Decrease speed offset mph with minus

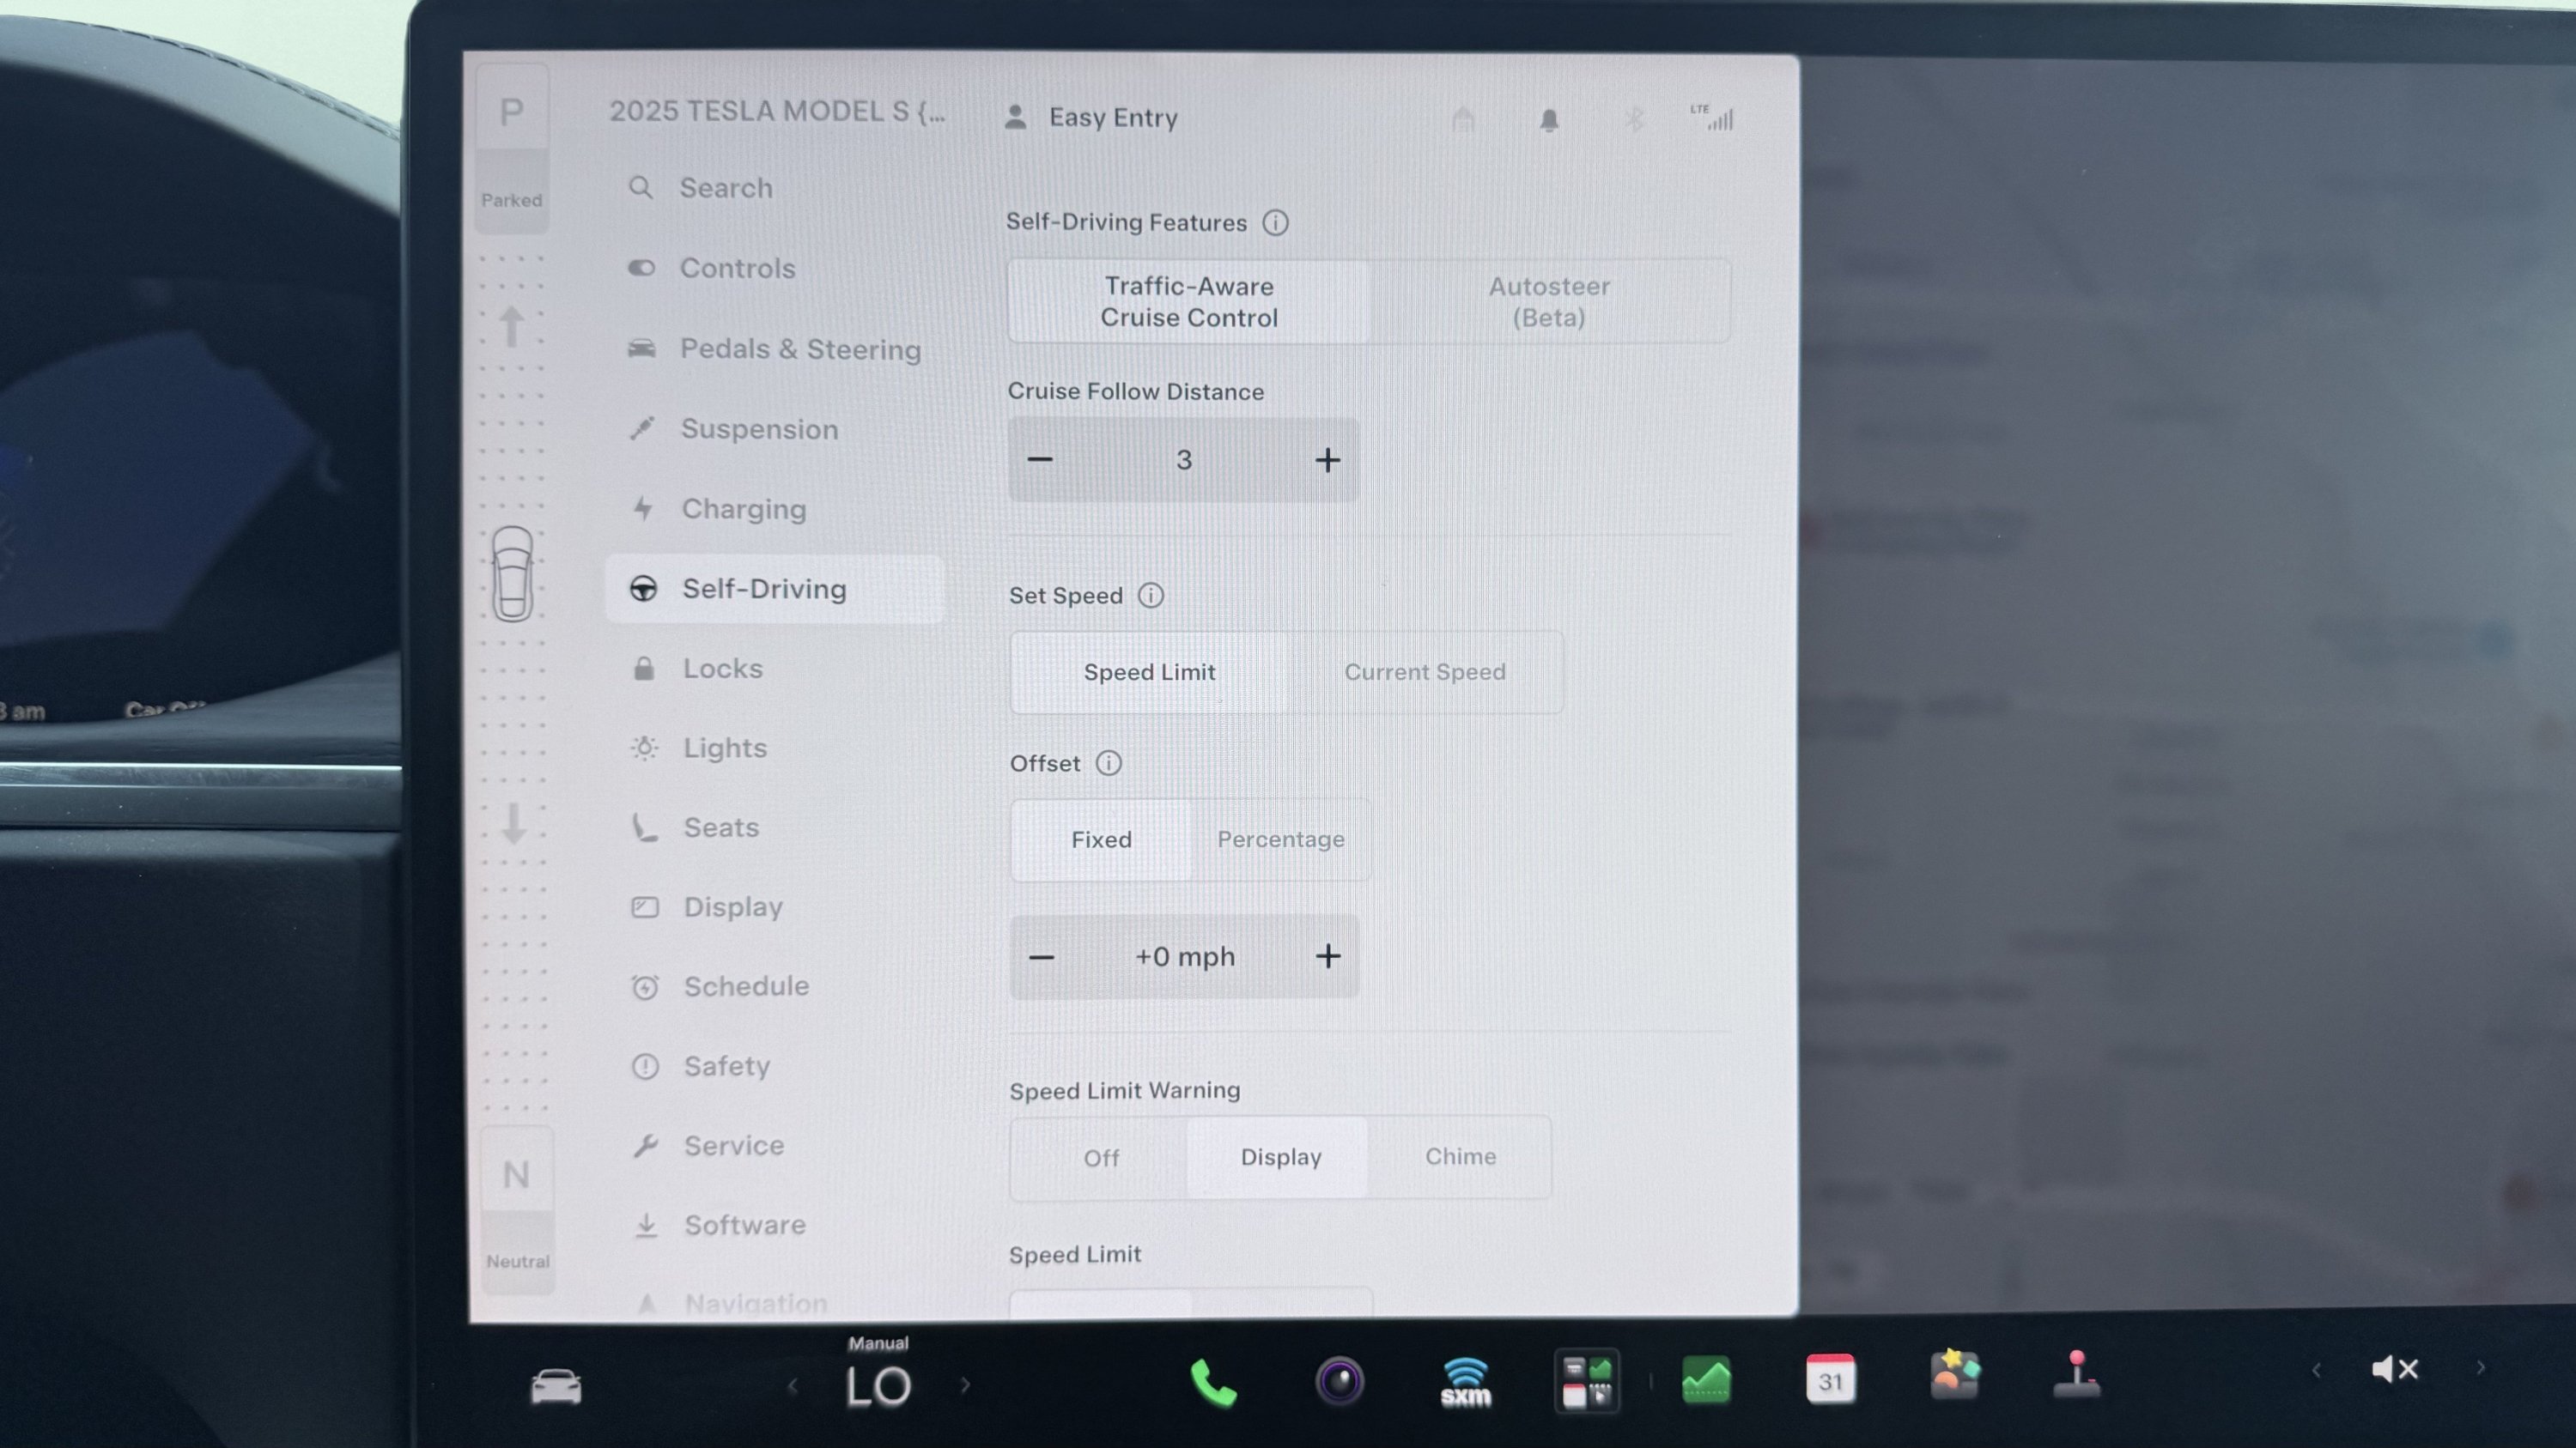point(1042,957)
